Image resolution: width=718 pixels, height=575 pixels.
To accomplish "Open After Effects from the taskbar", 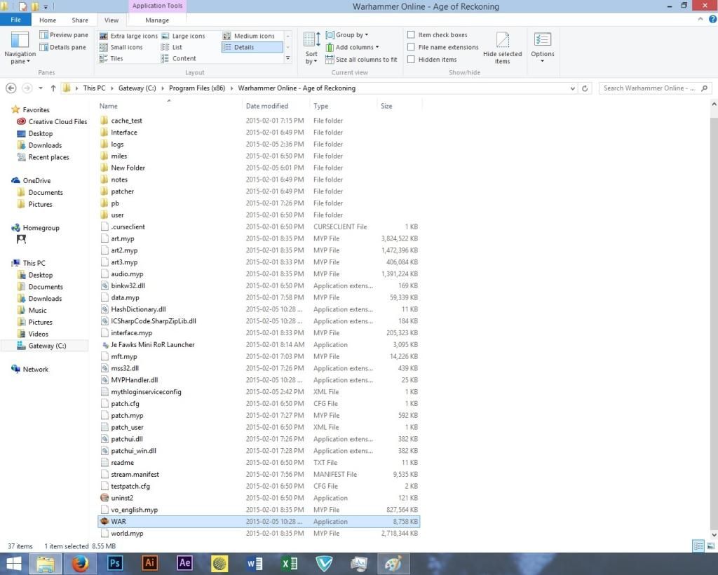I will click(x=184, y=563).
